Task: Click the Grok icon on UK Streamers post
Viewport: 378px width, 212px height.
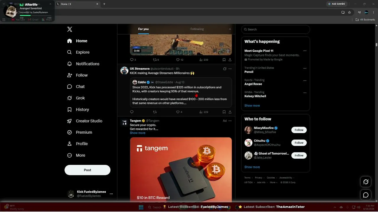Action: [225, 69]
